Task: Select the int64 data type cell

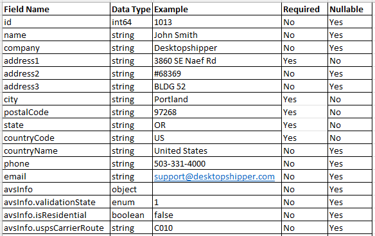Action: point(131,22)
